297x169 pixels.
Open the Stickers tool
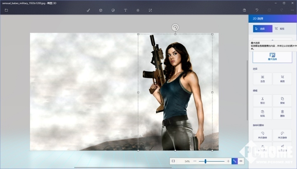click(113, 10)
